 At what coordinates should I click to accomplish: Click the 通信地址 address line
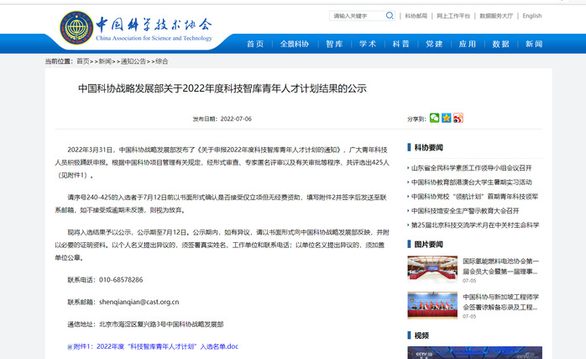(145, 325)
